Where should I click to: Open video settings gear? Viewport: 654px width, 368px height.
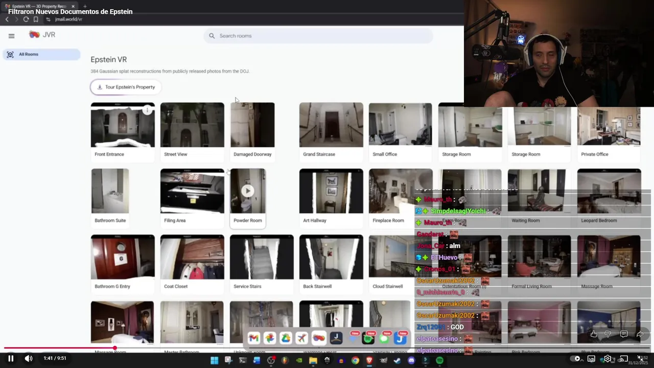(x=608, y=359)
